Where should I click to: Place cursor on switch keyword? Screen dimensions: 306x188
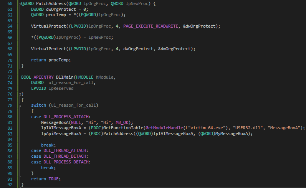(x=38, y=105)
